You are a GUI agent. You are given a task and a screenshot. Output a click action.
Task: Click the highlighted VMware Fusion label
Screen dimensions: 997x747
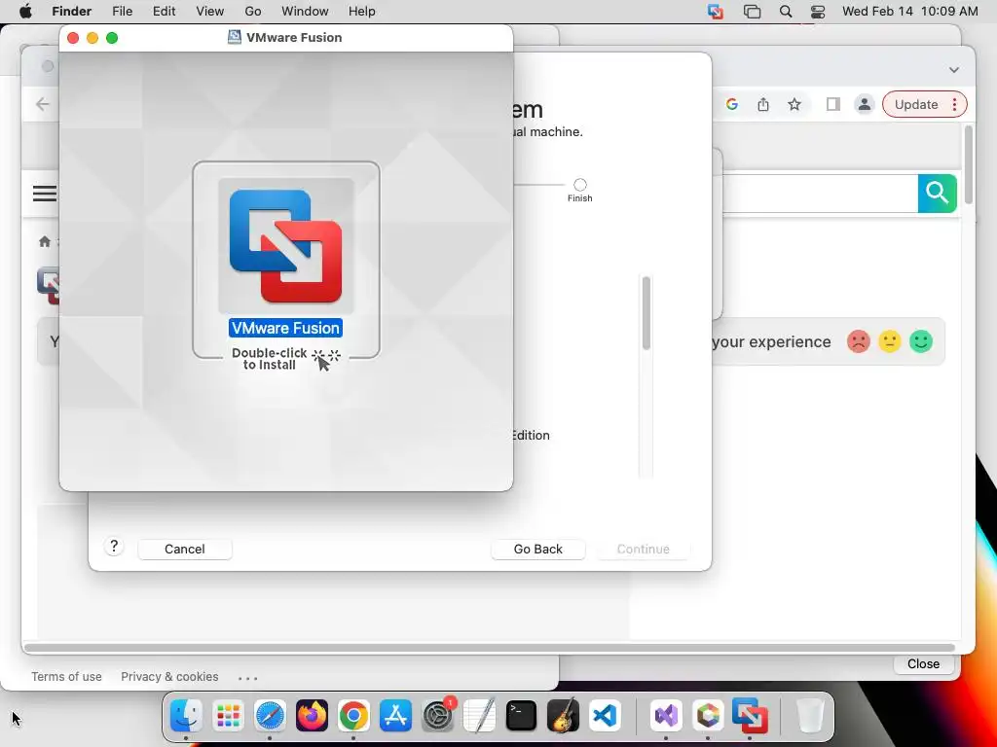(285, 328)
